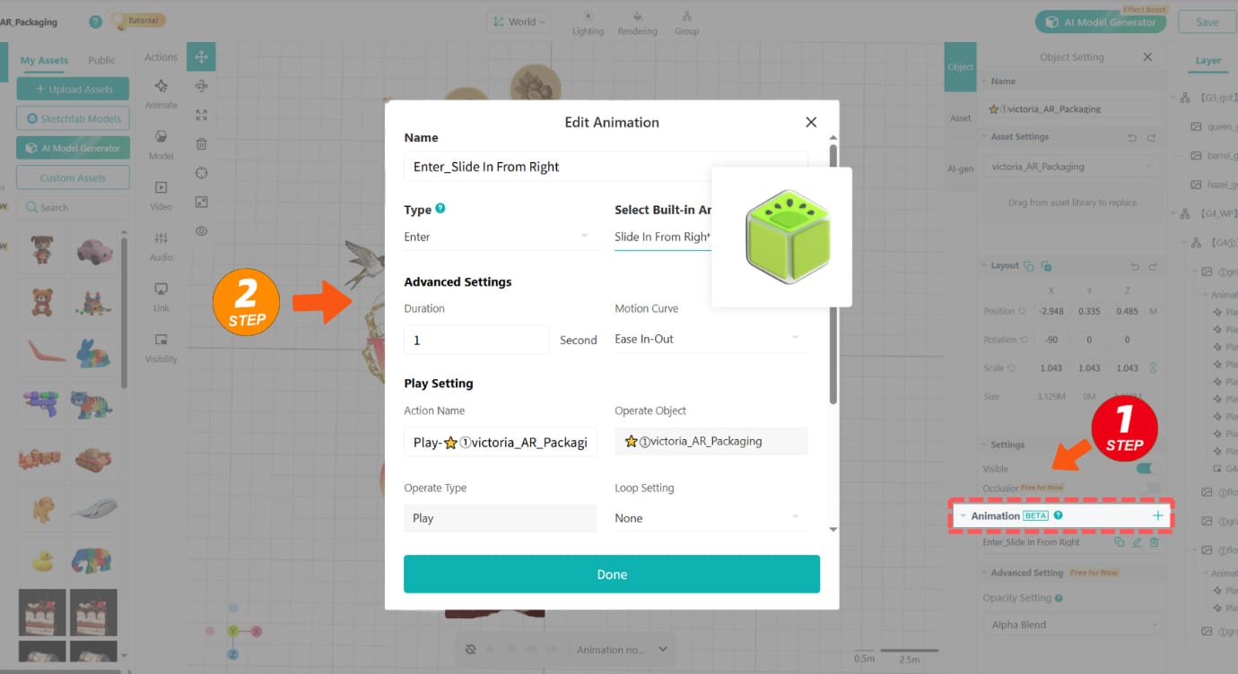Open the Audio settings tool
The height and width of the screenshot is (674, 1238).
point(160,247)
